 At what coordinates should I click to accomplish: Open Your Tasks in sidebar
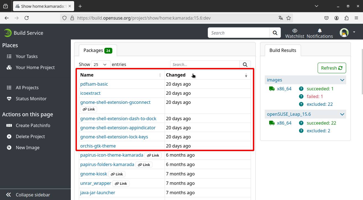(x=27, y=56)
